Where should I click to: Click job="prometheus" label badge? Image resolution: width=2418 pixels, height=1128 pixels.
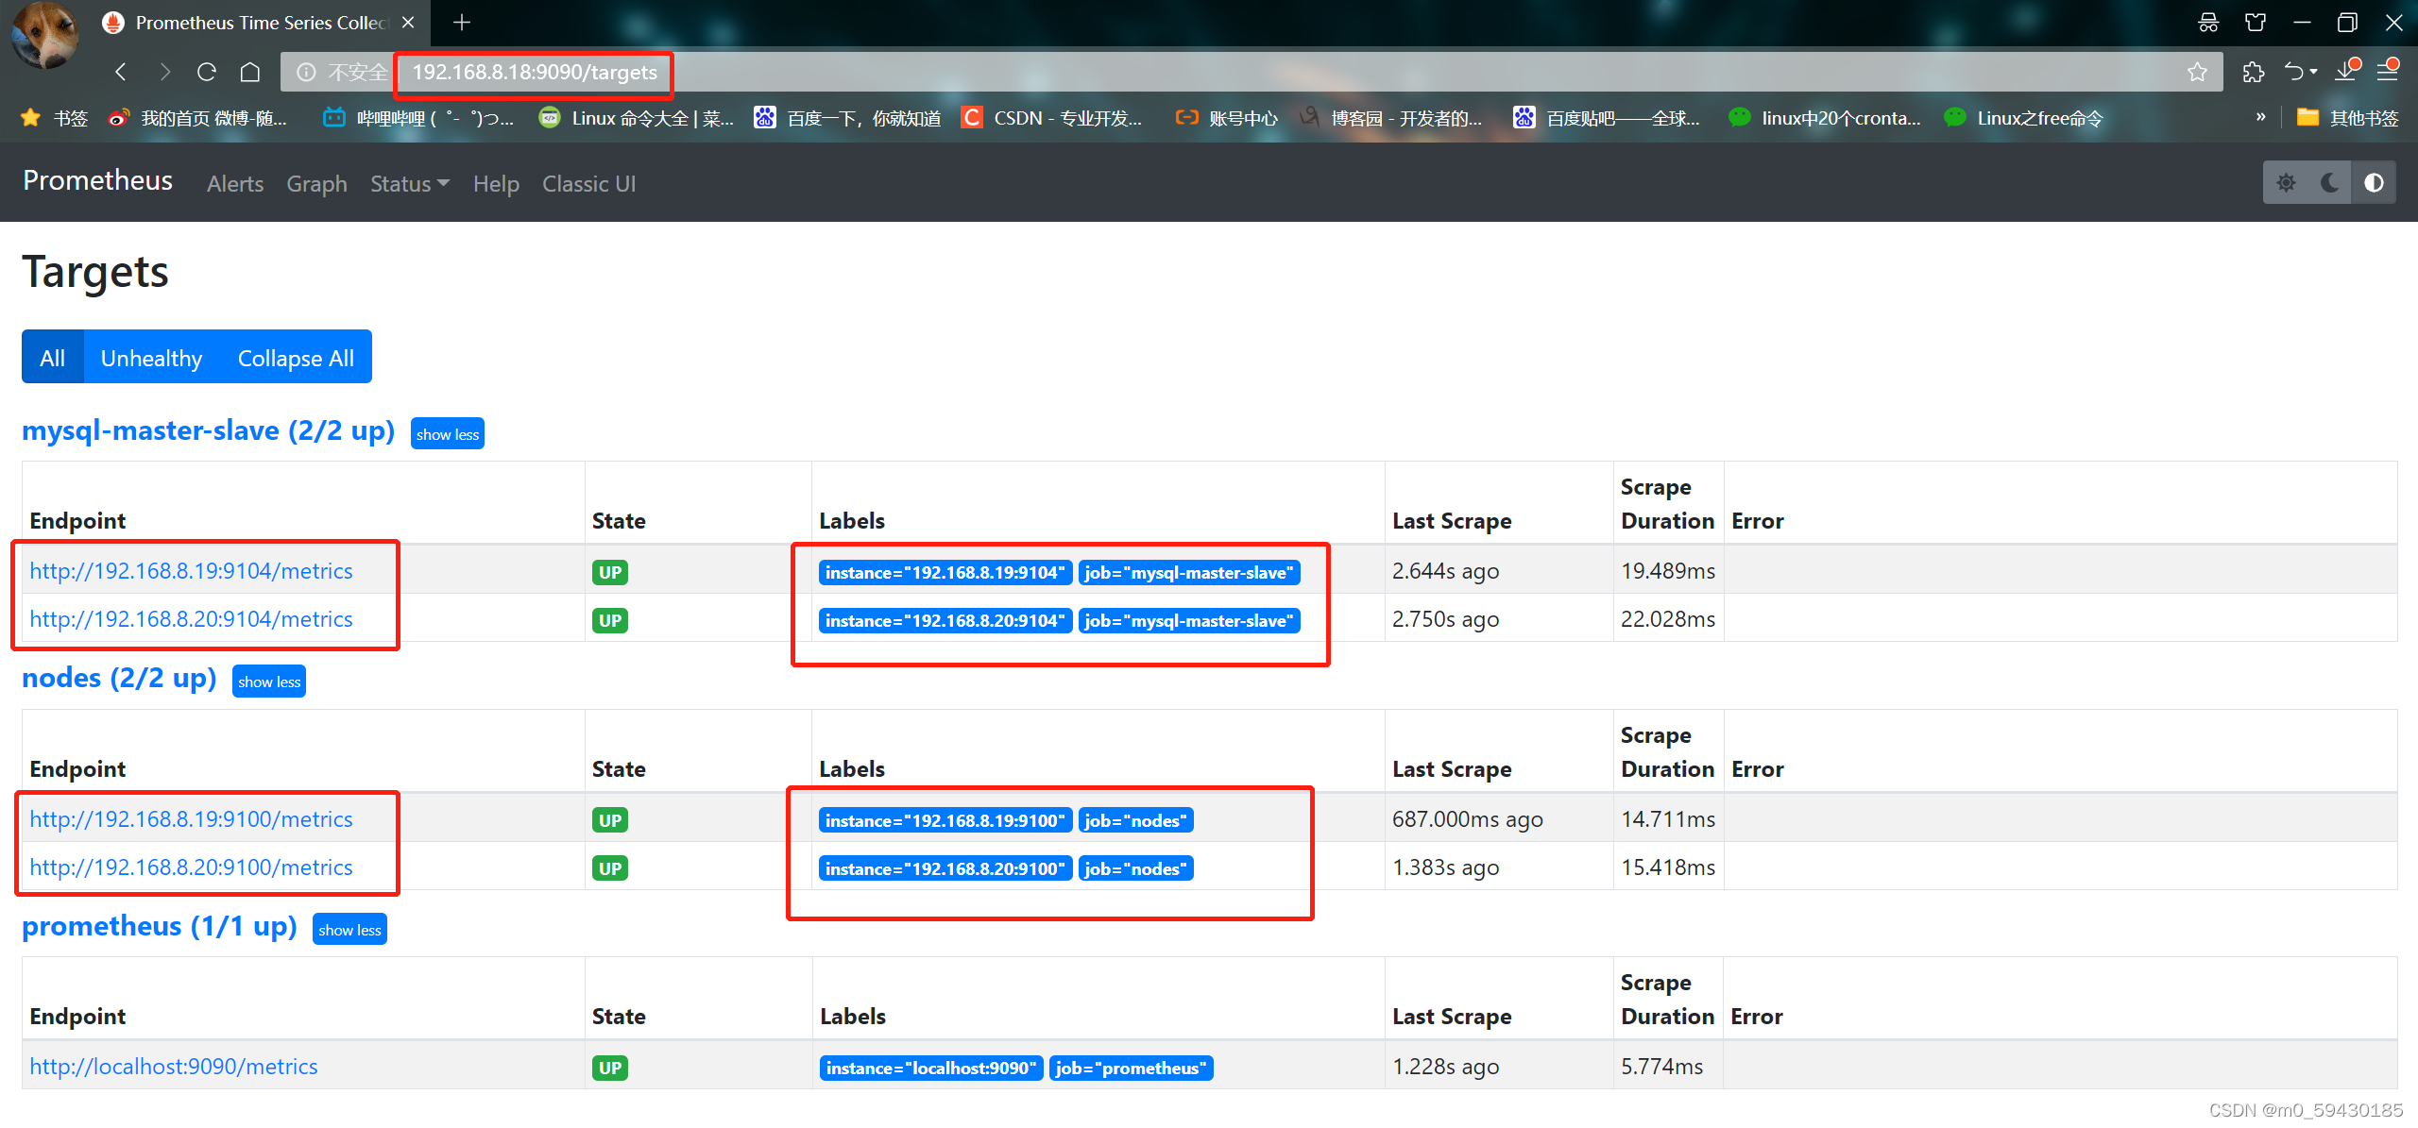click(1132, 1068)
